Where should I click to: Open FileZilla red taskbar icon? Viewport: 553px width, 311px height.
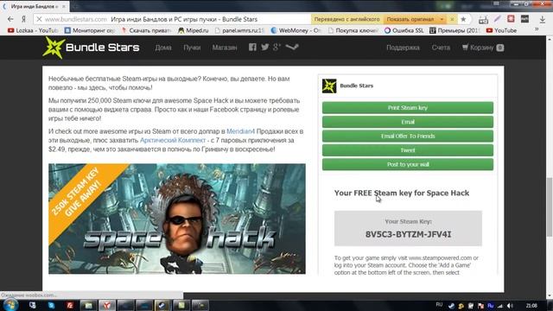tap(70, 305)
